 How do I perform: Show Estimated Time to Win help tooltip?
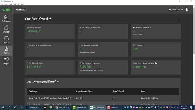[156, 63]
